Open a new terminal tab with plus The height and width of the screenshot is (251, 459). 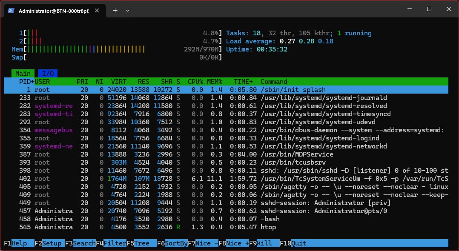click(114, 11)
